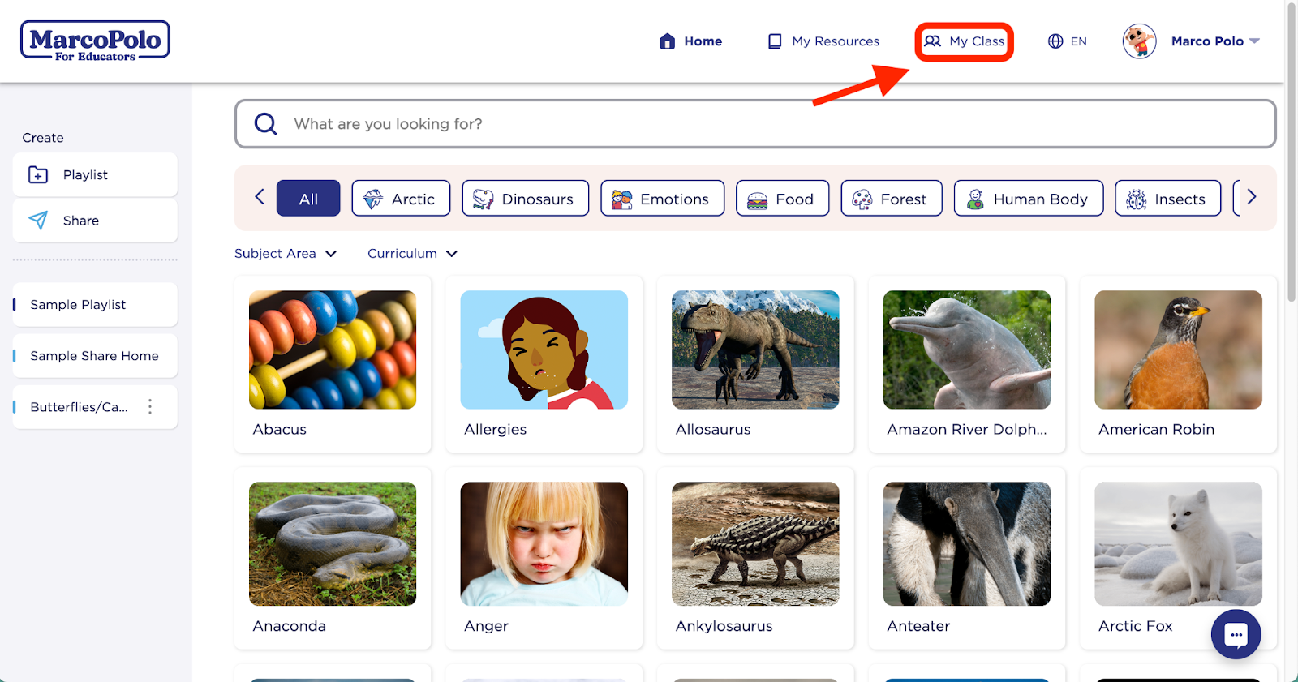Click the Forest category icon

pyautogui.click(x=862, y=199)
